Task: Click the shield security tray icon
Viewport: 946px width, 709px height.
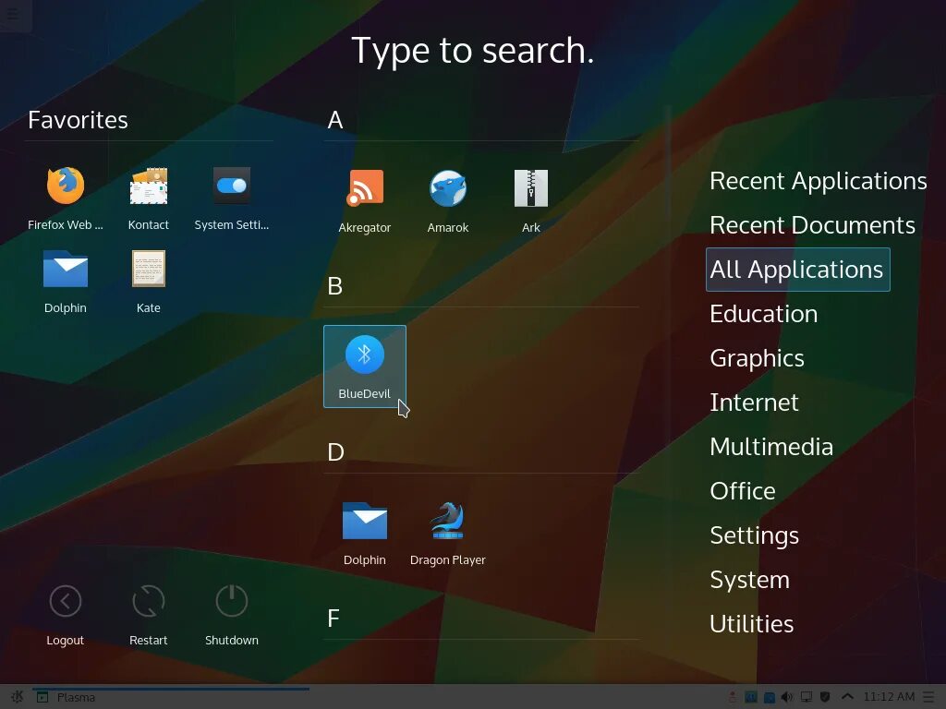Action: click(825, 697)
